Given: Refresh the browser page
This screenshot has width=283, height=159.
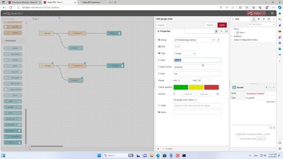Looking at the screenshot, I should tap(11, 8).
